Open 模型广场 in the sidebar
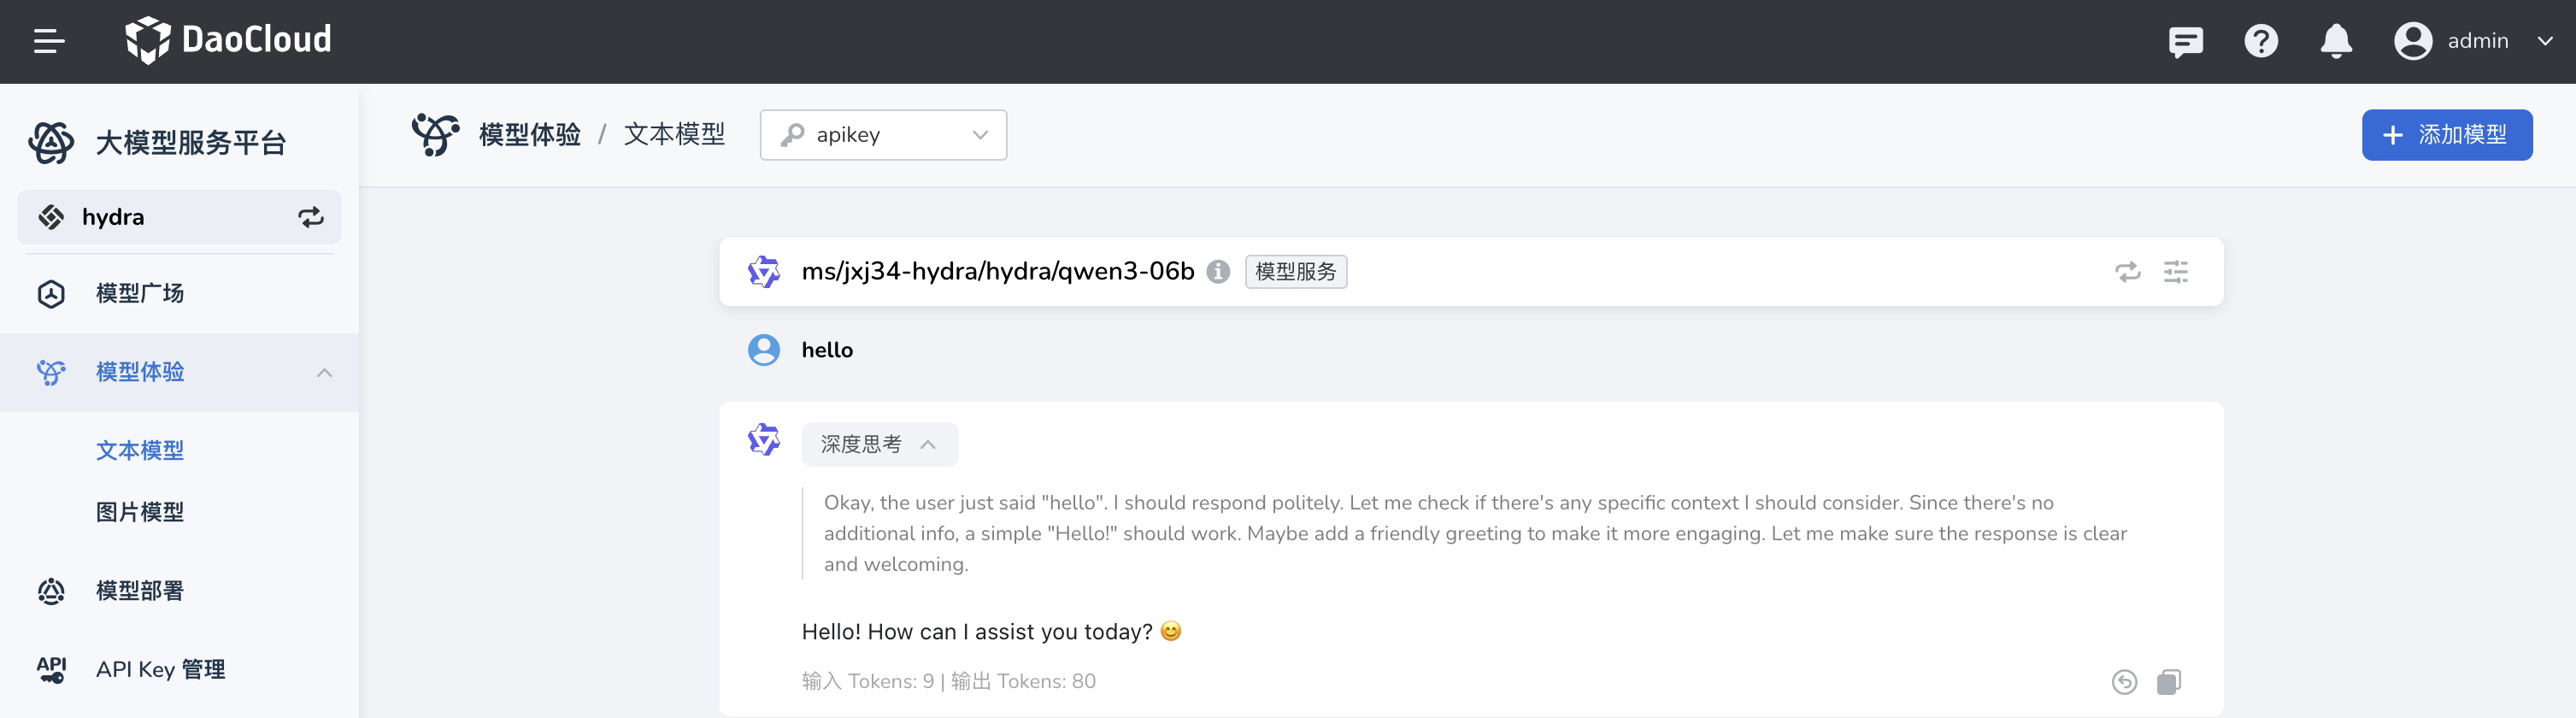The width and height of the screenshot is (2576, 718). [140, 293]
